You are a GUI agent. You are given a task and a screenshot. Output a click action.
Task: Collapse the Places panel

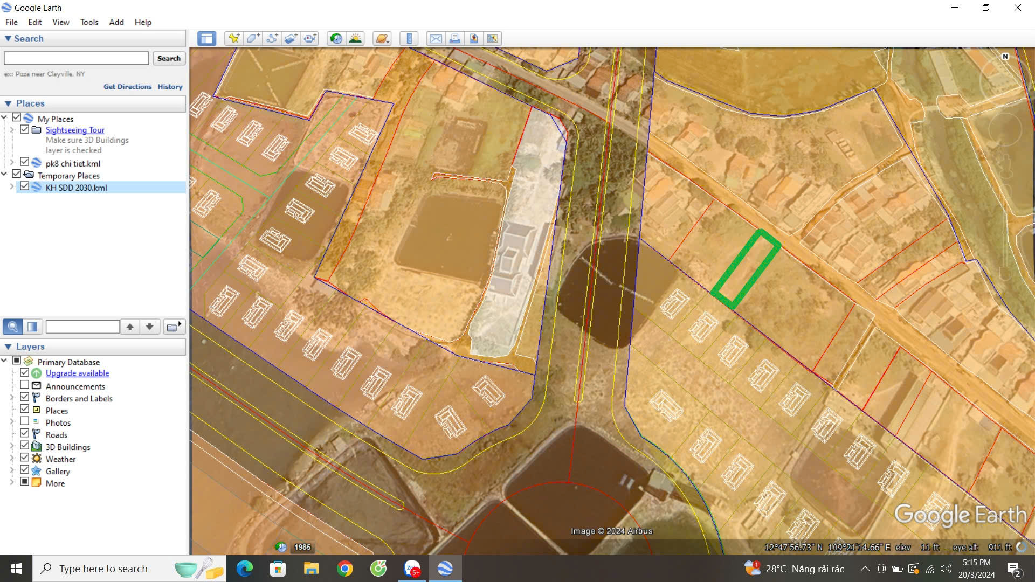[x=8, y=103]
